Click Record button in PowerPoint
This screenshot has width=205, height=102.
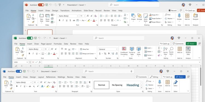pyautogui.click(x=172, y=10)
